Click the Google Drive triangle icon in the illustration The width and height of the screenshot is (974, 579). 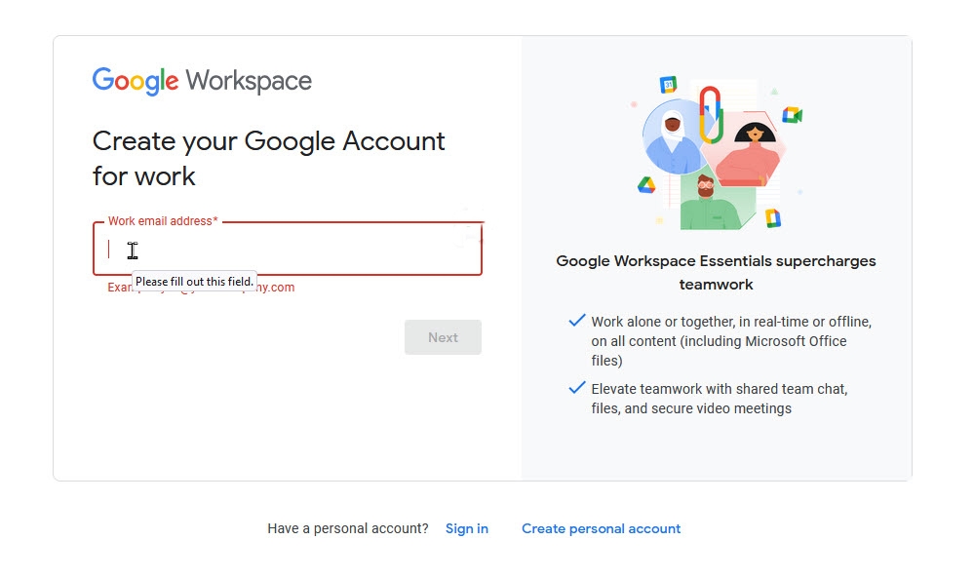pyautogui.click(x=647, y=185)
